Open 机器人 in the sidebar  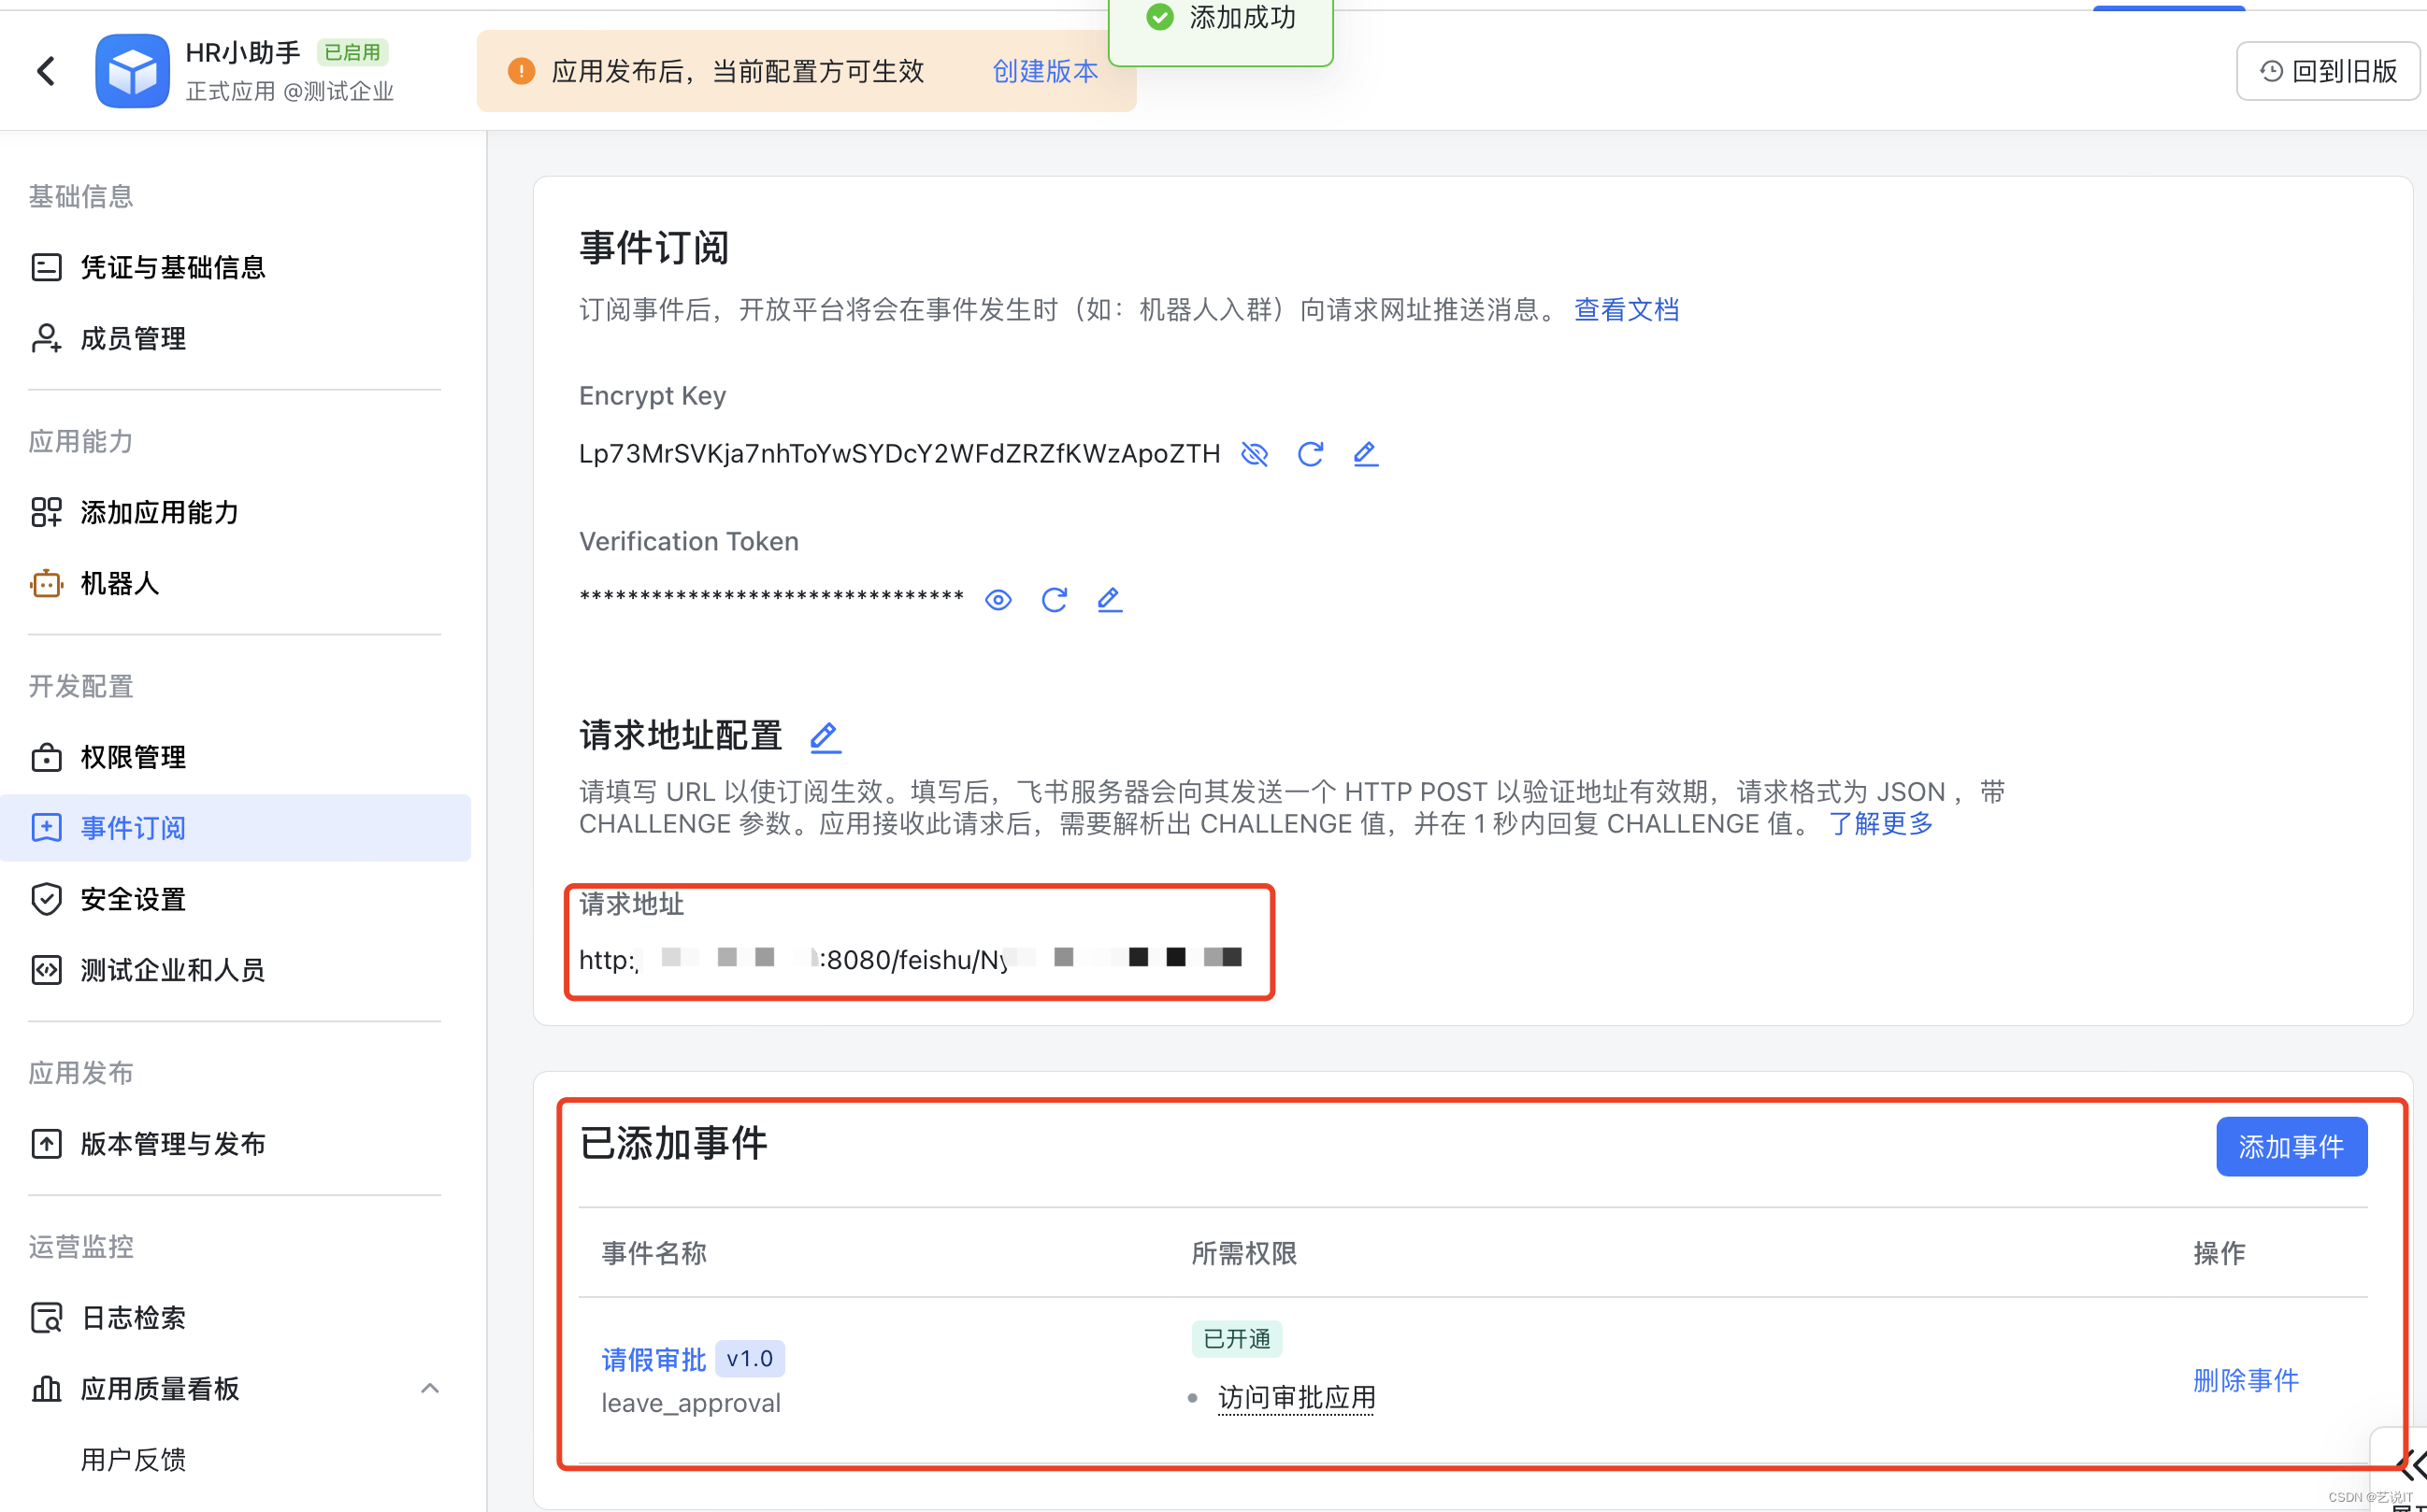120,583
